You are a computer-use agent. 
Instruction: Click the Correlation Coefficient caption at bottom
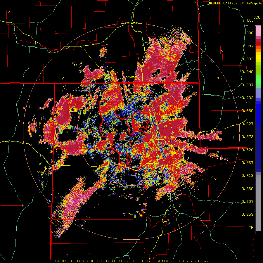point(131,261)
